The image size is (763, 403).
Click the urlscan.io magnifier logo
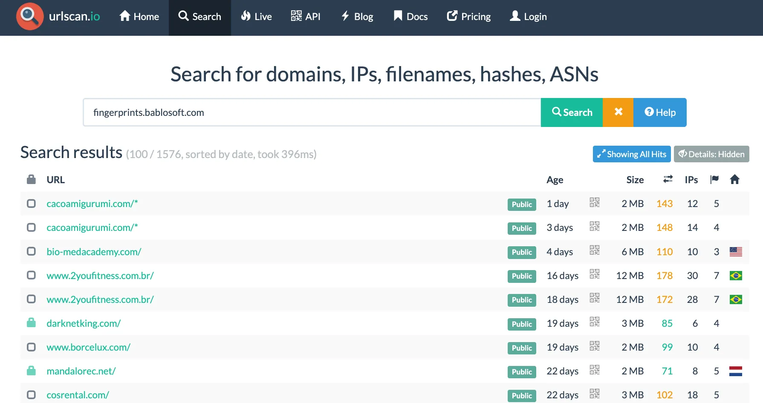coord(29,17)
